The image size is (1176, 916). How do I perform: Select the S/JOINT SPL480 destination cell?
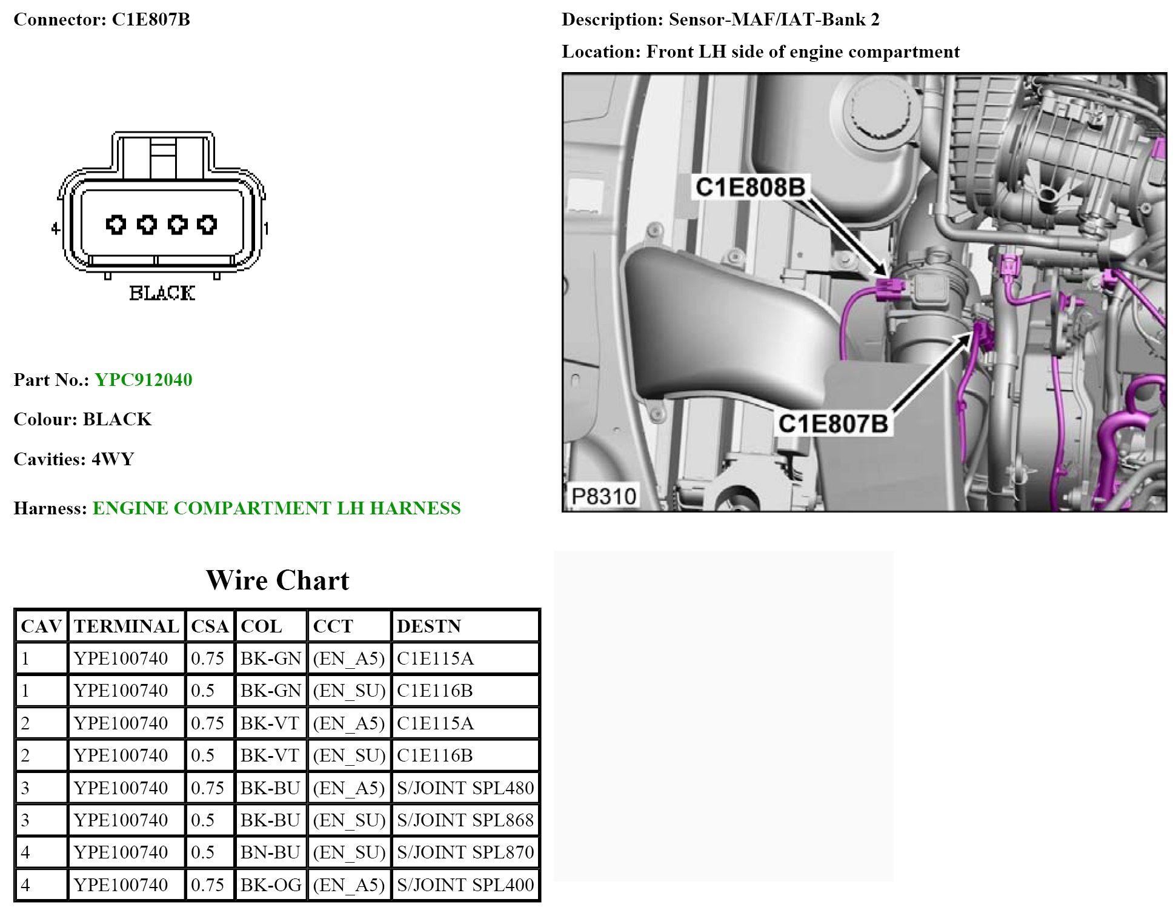[x=465, y=788]
